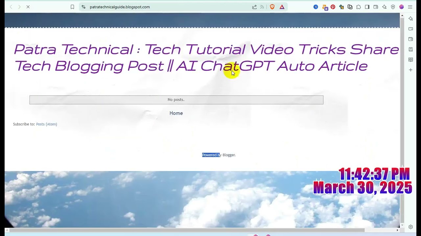Screen dimensions: 421x236
Task: Click the share icon in the address bar
Action: [x=254, y=7]
